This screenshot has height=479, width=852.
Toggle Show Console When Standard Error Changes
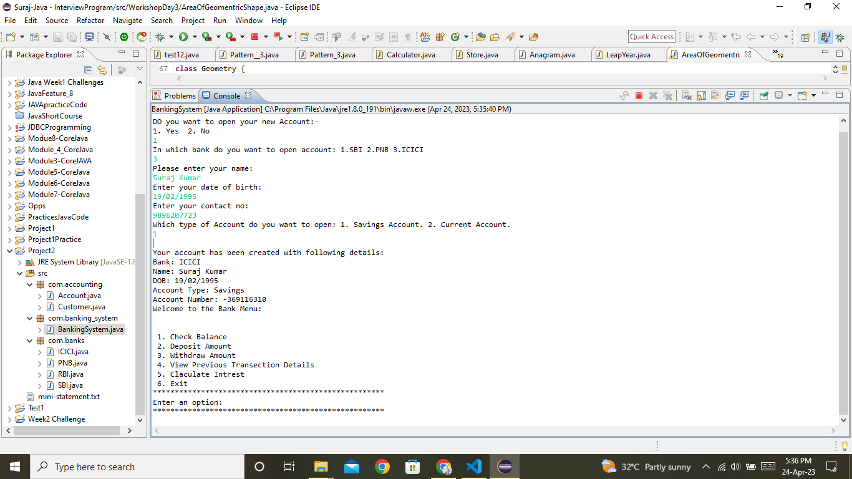pyautogui.click(x=744, y=95)
